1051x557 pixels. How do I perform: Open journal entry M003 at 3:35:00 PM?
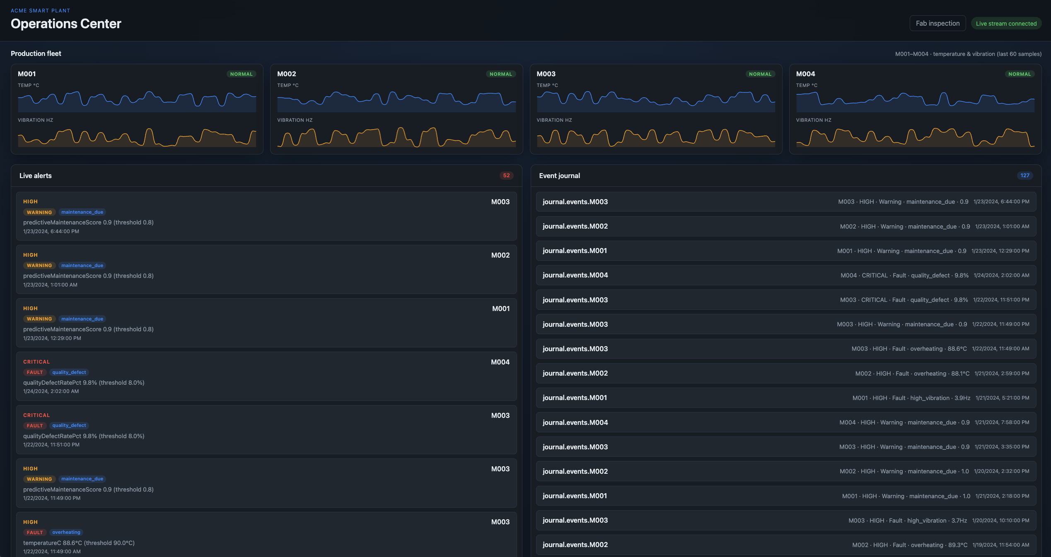(786, 447)
